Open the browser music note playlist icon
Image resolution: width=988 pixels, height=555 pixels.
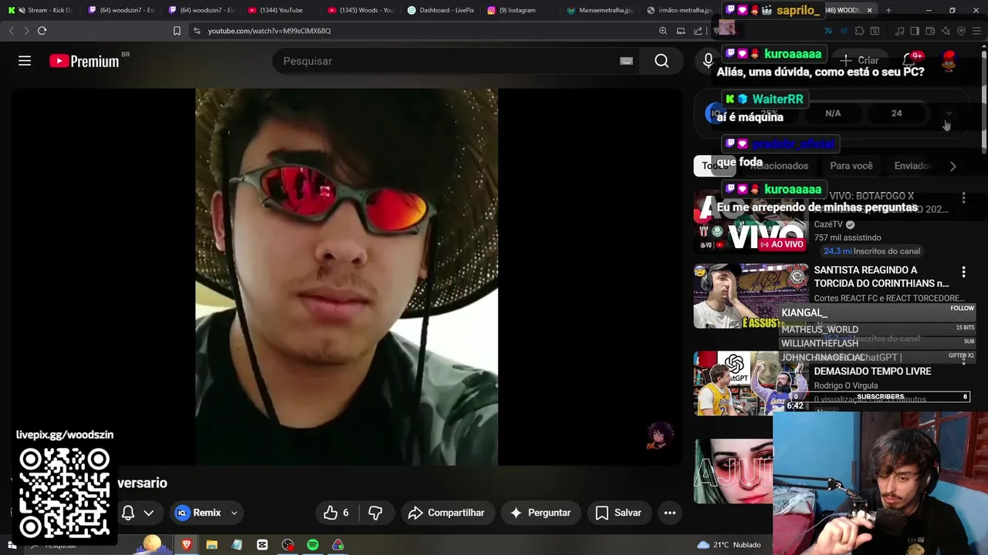(x=899, y=31)
